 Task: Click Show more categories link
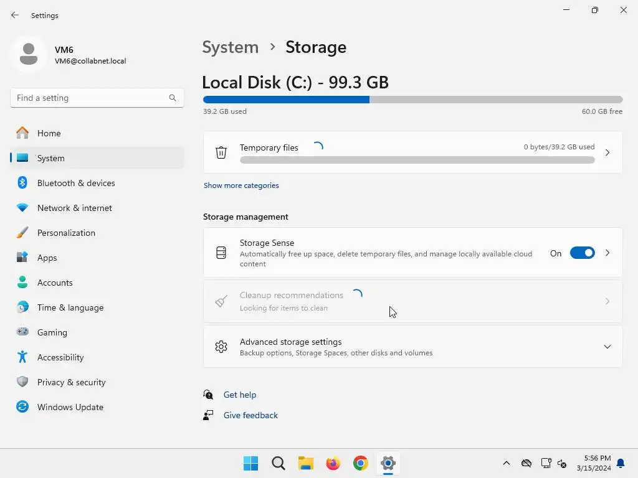point(241,185)
